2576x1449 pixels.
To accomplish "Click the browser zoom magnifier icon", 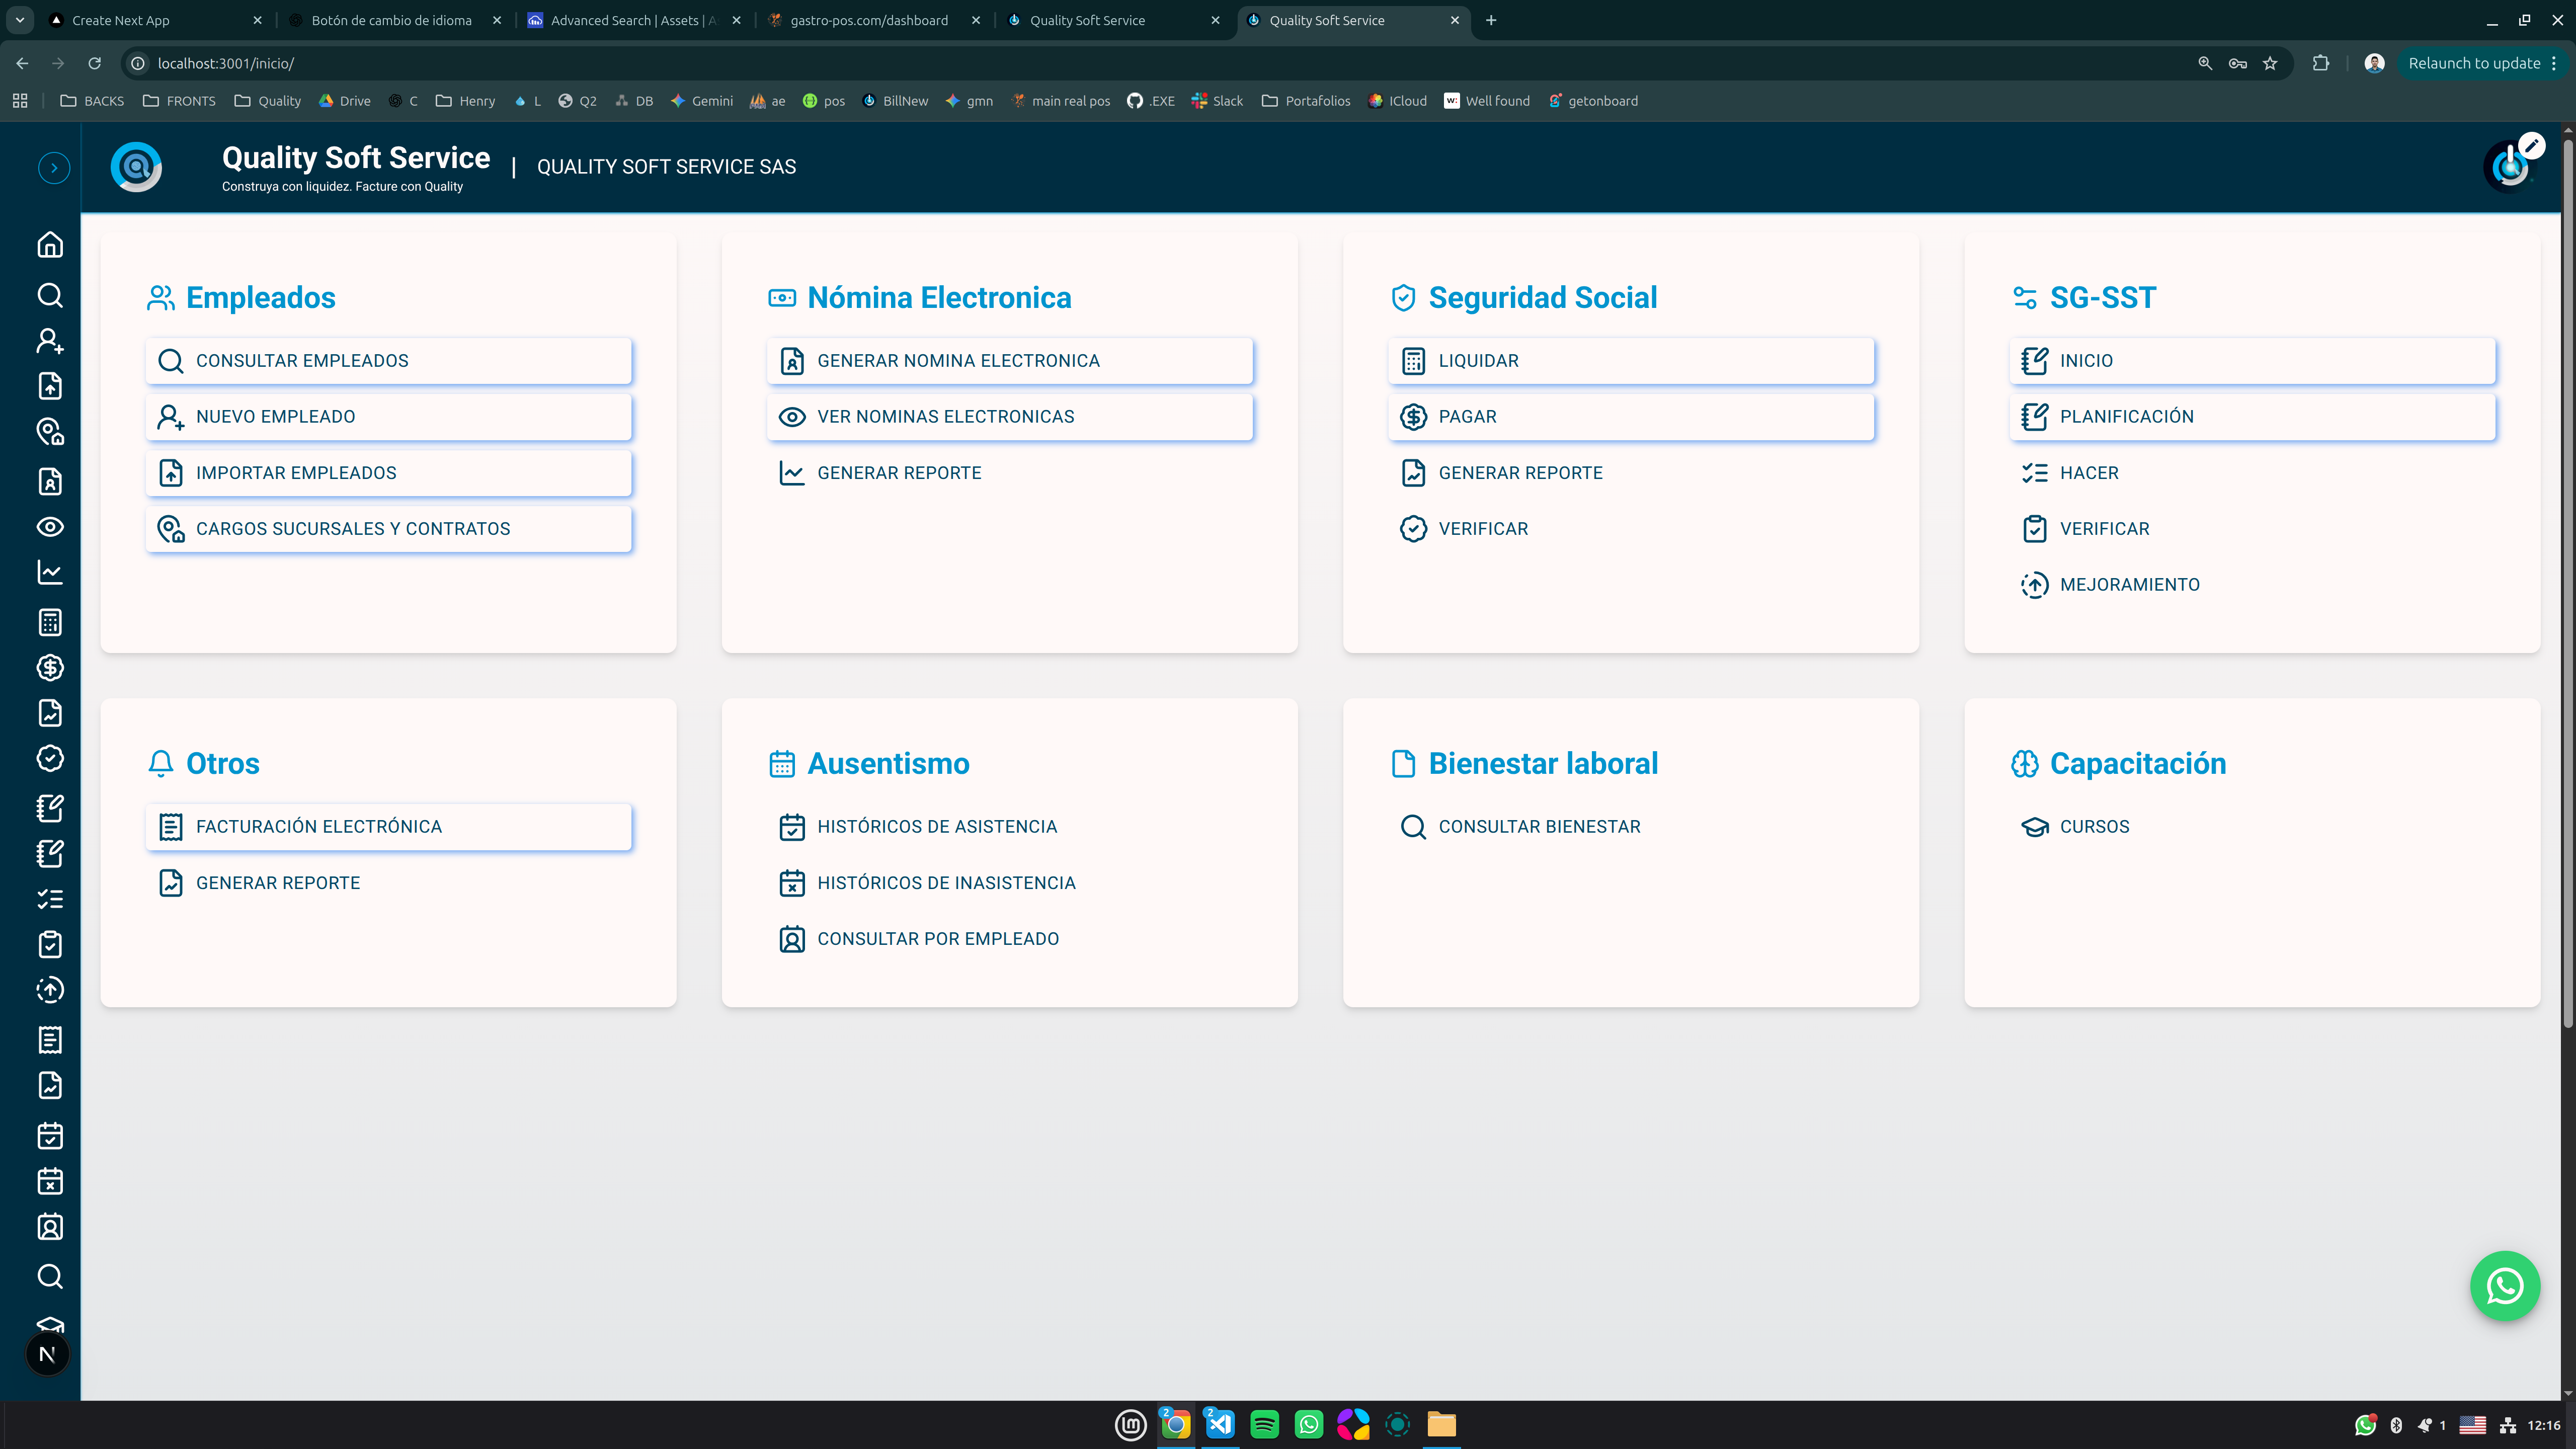I will point(2205,63).
